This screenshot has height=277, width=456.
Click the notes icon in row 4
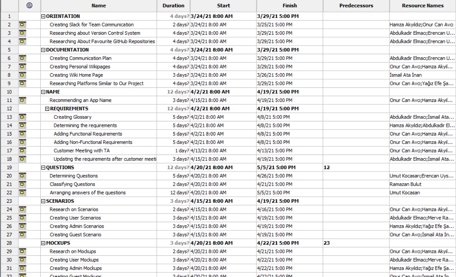point(22,41)
